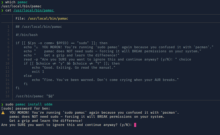Click the 'File:' label in header
The image size is (220, 135).
pyautogui.click(x=20, y=18)
